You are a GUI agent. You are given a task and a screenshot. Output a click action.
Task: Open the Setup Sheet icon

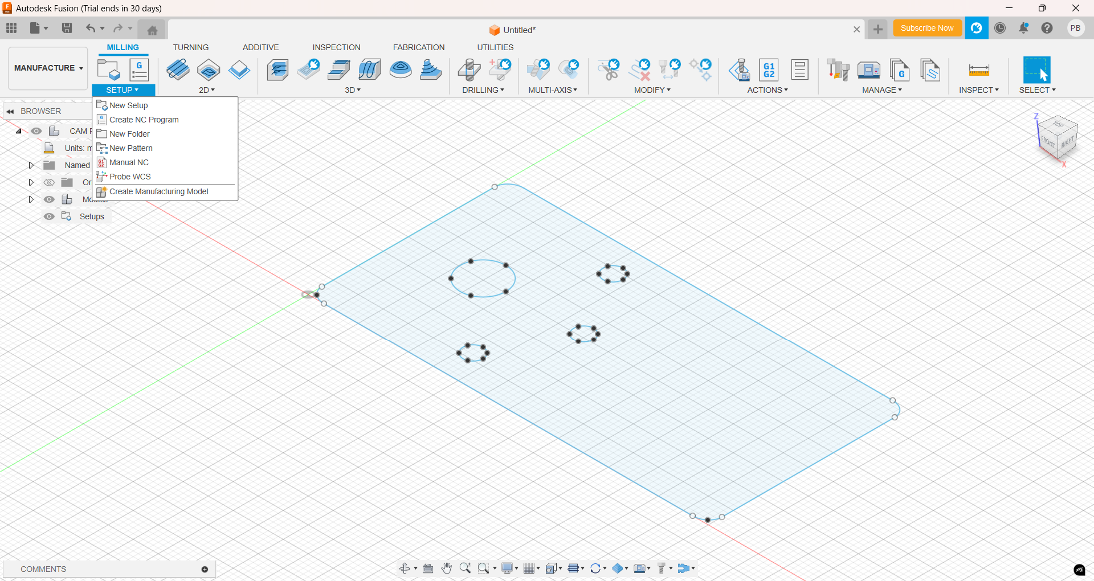(x=800, y=69)
